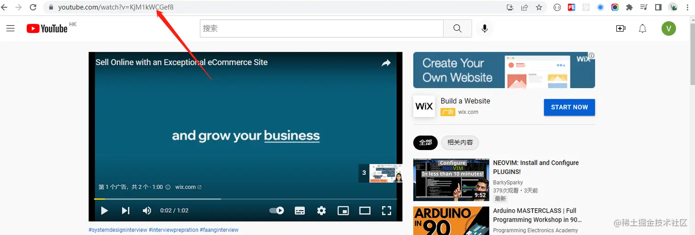Open the media control playlist icon

tap(644, 7)
